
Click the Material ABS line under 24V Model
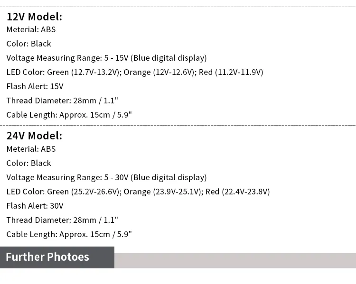click(31, 149)
